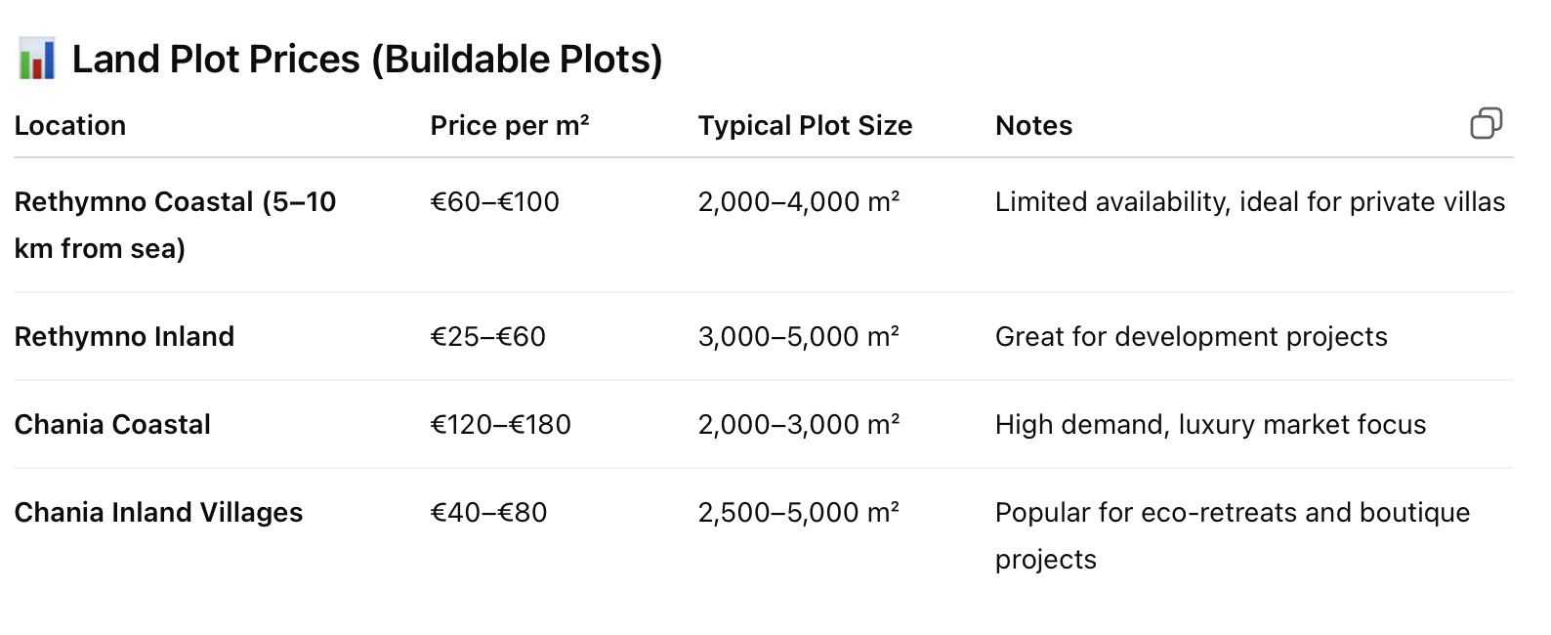Click the Typical Plot Size column header
The width and height of the screenshot is (1551, 635).
tap(805, 126)
